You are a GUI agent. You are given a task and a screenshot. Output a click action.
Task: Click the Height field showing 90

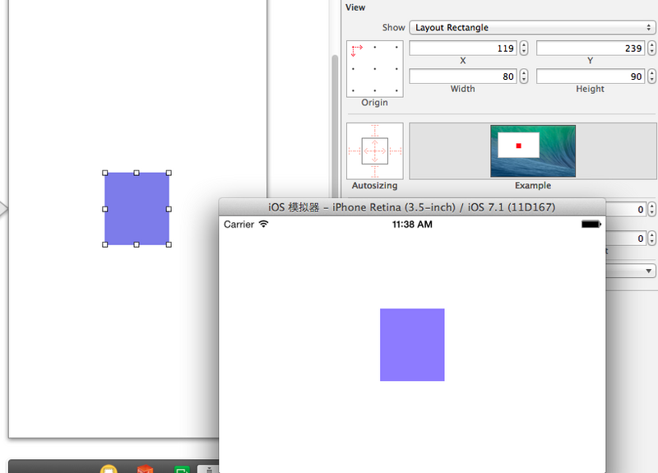click(x=591, y=77)
